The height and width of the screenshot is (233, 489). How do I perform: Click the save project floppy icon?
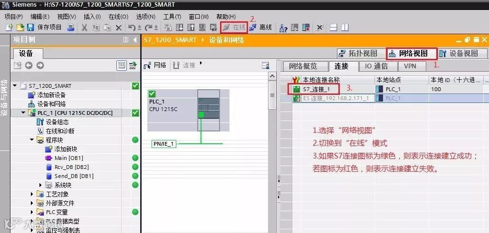(x=30, y=28)
